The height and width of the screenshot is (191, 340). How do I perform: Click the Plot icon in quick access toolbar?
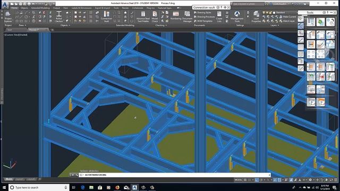click(x=29, y=4)
